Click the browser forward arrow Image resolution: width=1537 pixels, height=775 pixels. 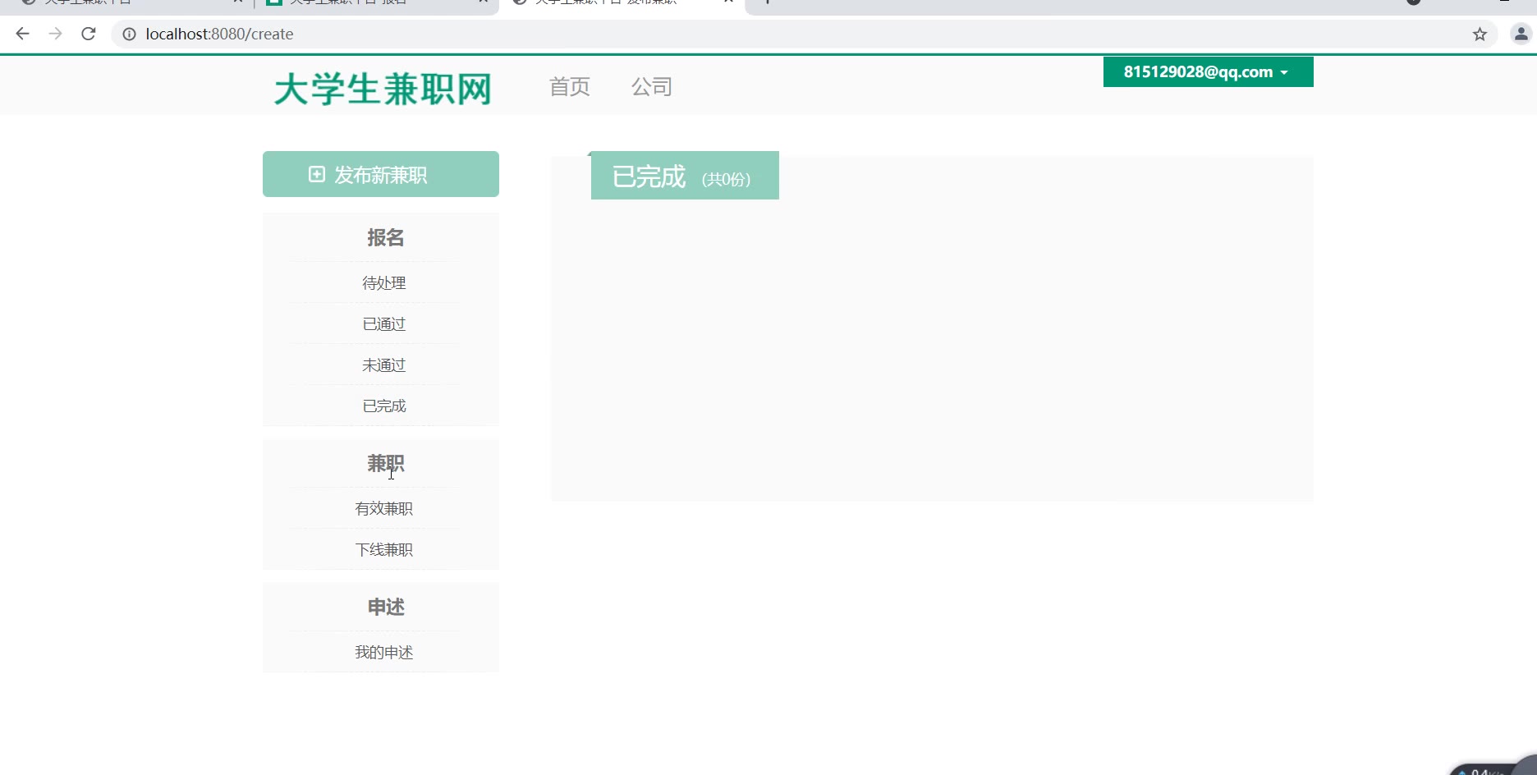(x=55, y=34)
